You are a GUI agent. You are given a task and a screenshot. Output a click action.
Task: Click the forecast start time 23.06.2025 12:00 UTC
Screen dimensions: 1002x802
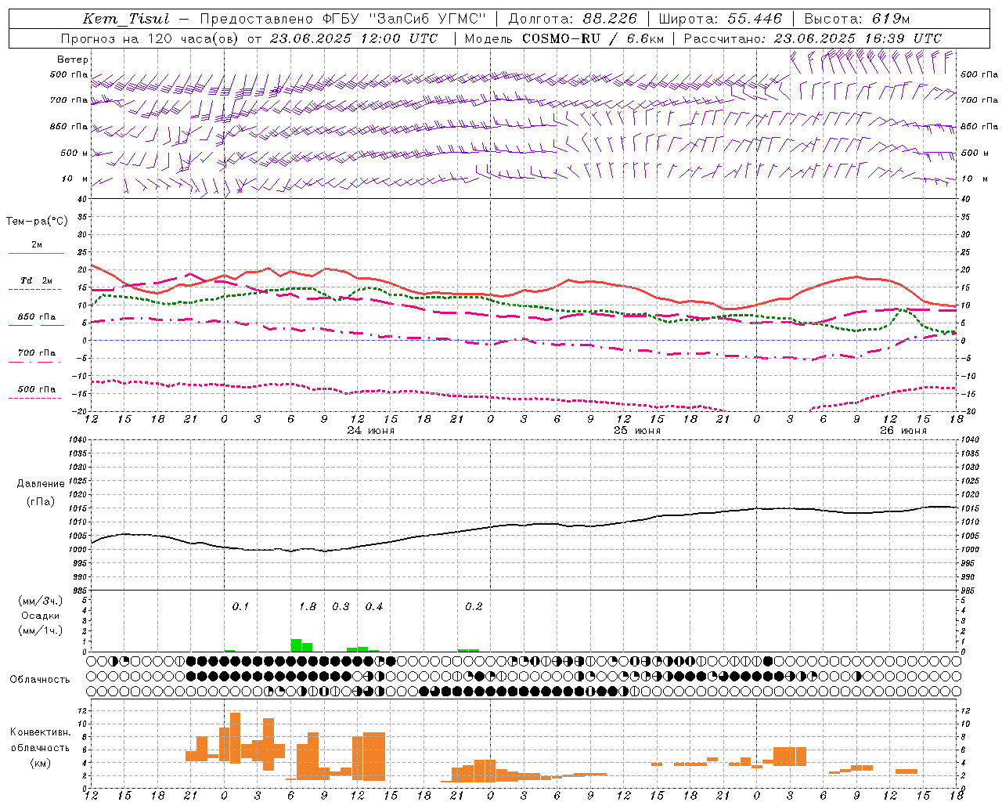354,38
